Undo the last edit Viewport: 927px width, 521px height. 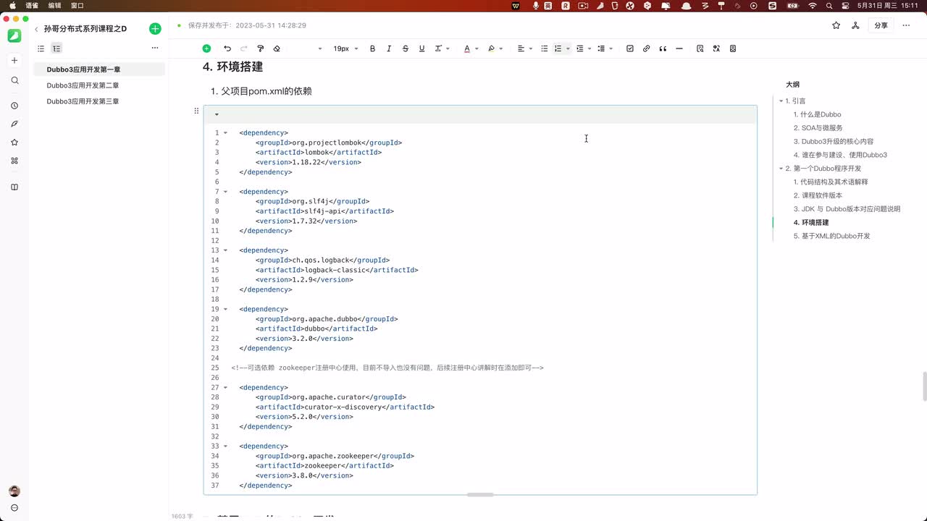point(227,48)
